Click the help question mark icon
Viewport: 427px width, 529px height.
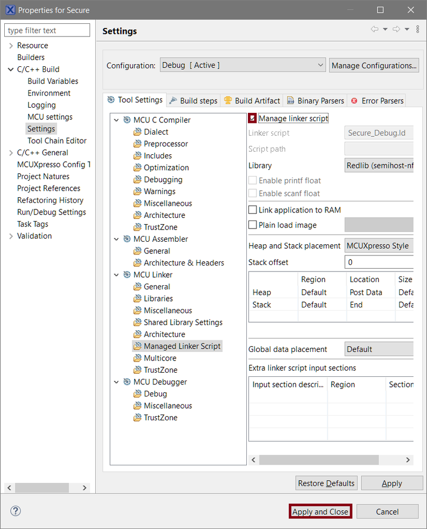(15, 512)
